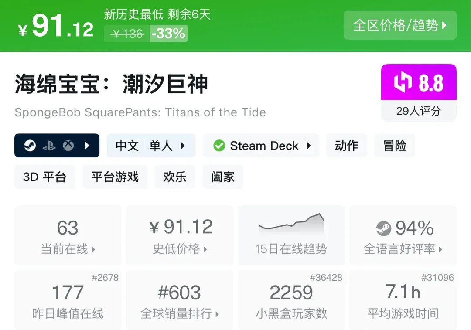This screenshot has height=330, width=471.
Task: Click the Steam platform icon
Action: point(30,146)
